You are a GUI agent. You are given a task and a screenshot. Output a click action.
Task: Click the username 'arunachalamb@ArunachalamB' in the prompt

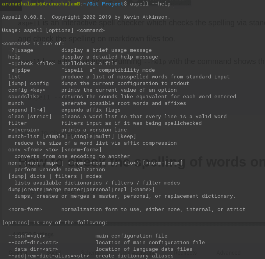41,4
